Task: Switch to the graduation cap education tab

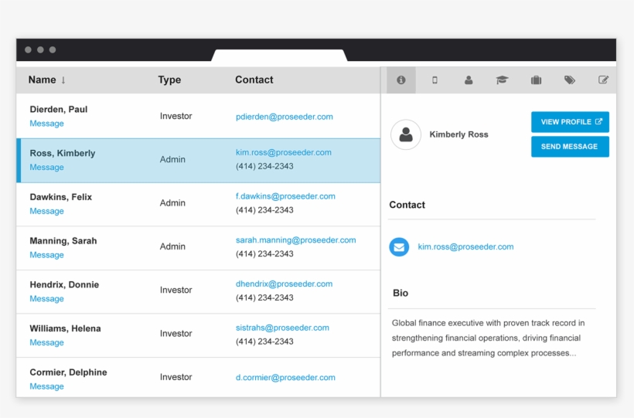Action: pyautogui.click(x=503, y=80)
